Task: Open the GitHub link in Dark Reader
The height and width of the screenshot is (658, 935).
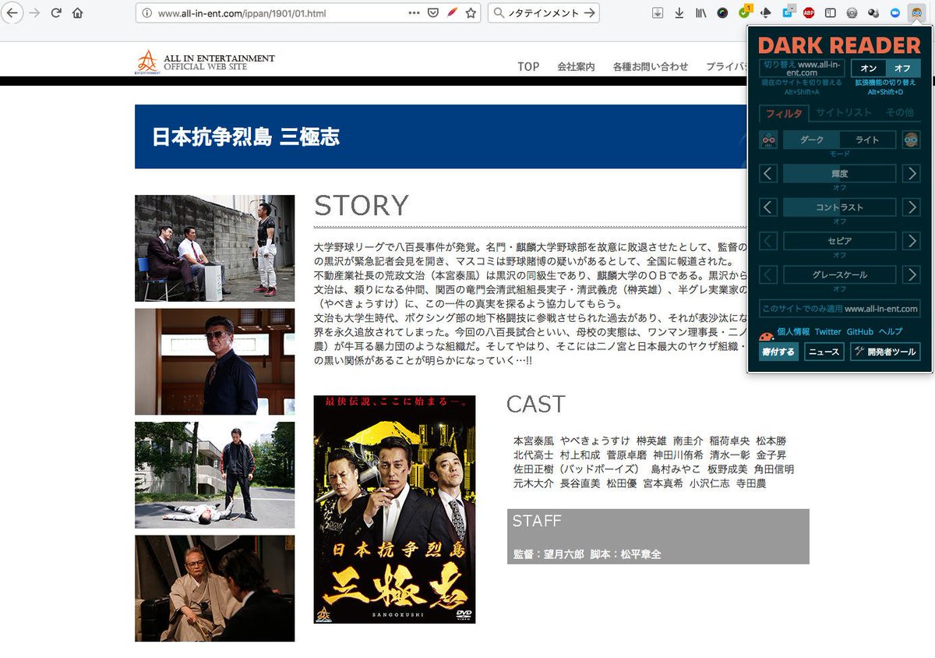Action: [860, 331]
